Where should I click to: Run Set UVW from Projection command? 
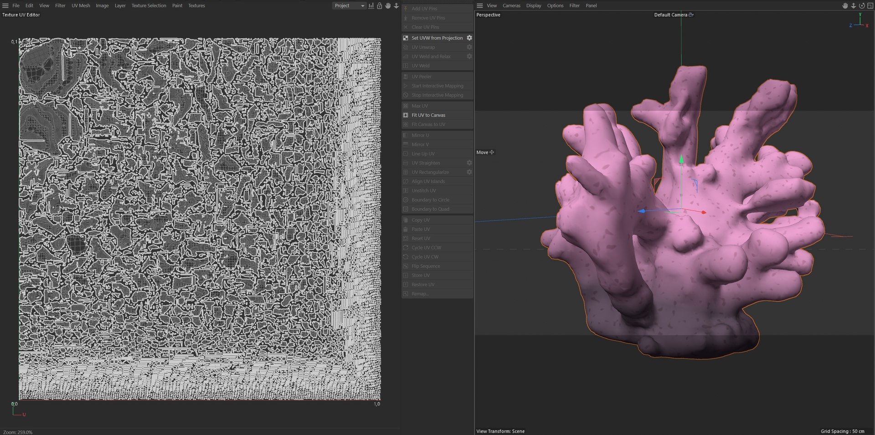click(x=437, y=38)
